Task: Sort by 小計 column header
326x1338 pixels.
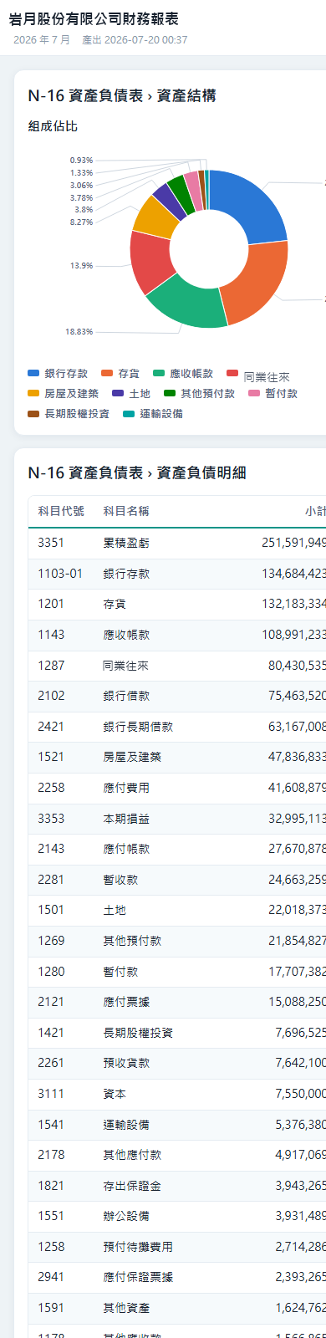Action: click(x=315, y=511)
